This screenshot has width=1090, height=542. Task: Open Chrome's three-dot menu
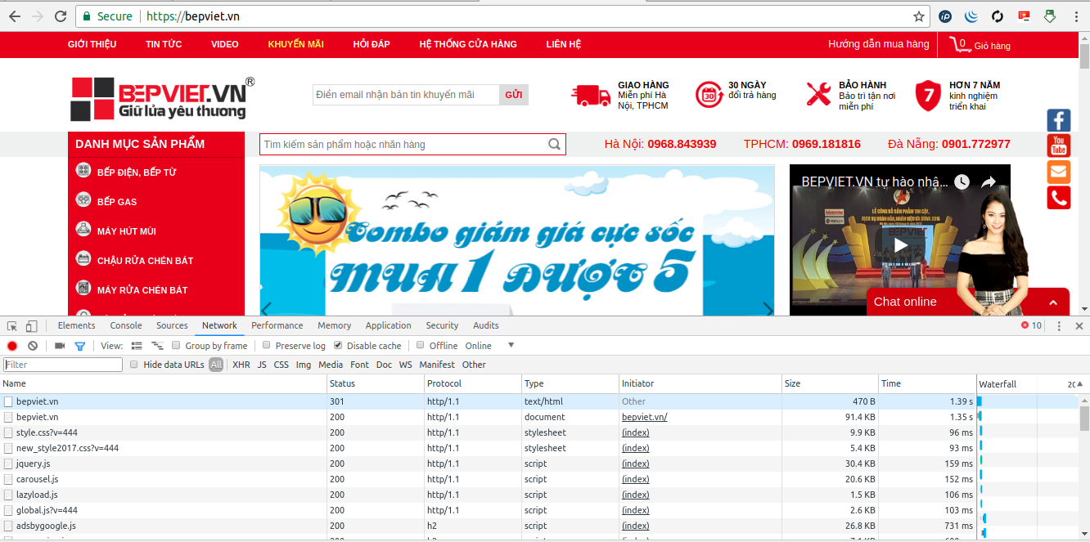click(1074, 16)
